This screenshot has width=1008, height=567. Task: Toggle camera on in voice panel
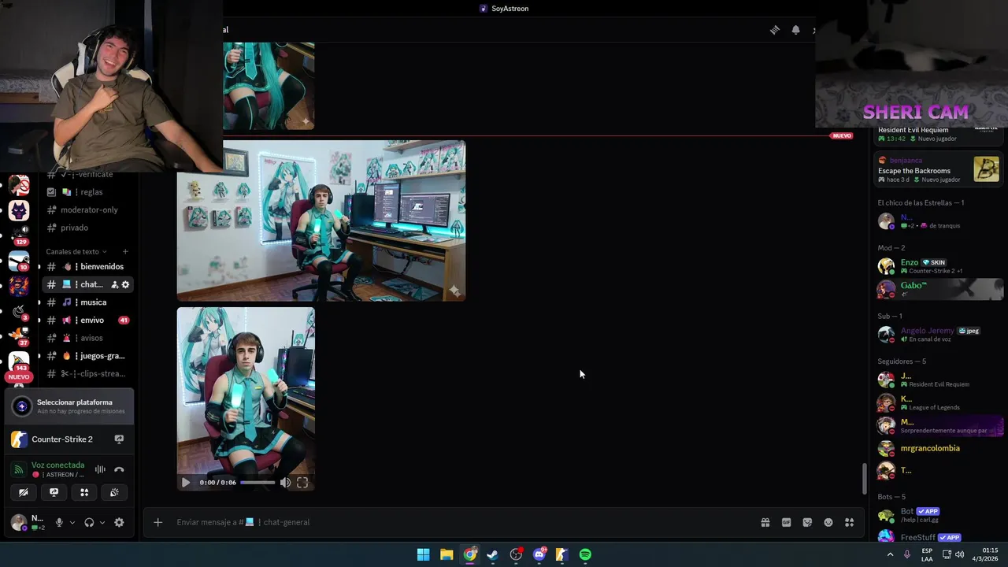click(24, 492)
